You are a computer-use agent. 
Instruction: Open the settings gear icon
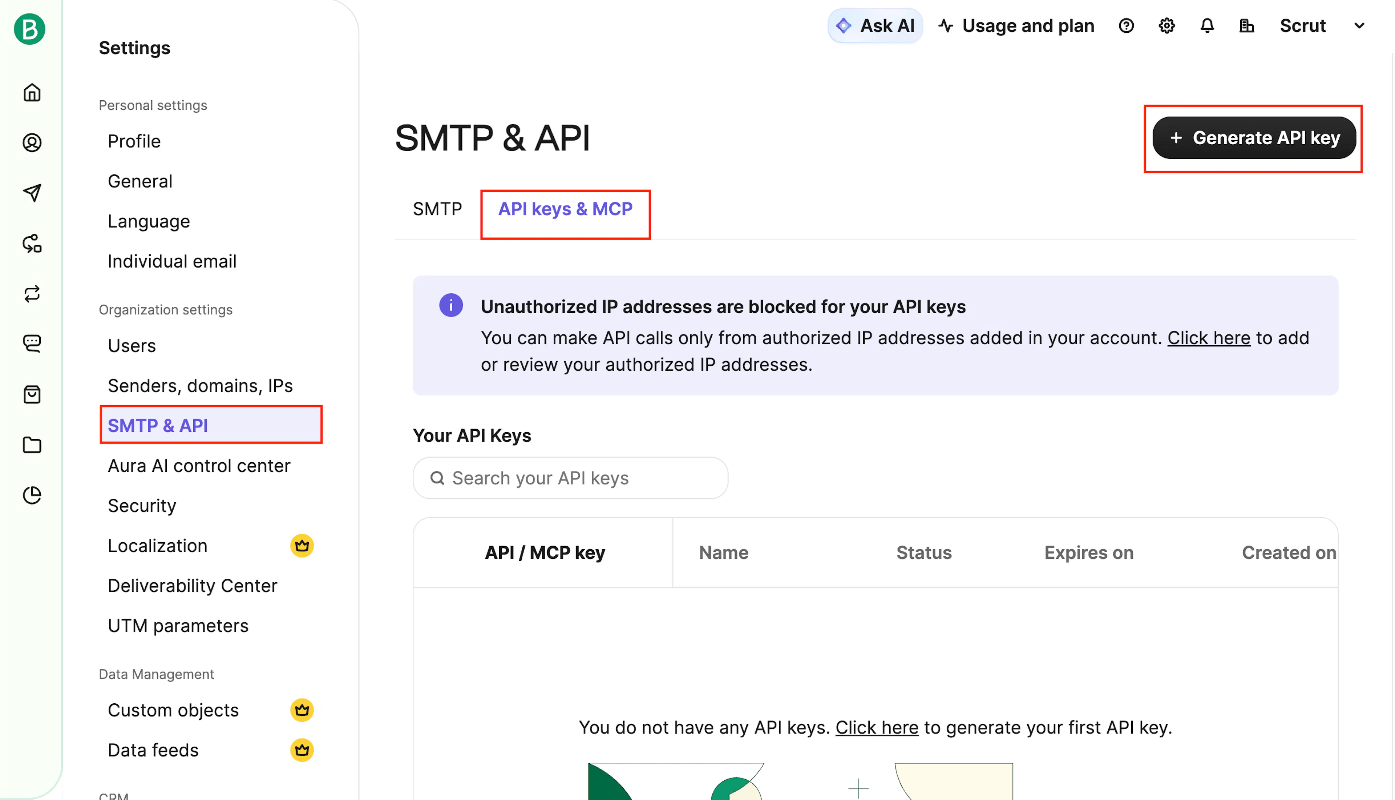(x=1166, y=26)
